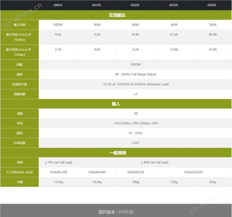Screen dimensions: 232x217
Task: Select the 6930S model header
Action: click(x=174, y=5)
